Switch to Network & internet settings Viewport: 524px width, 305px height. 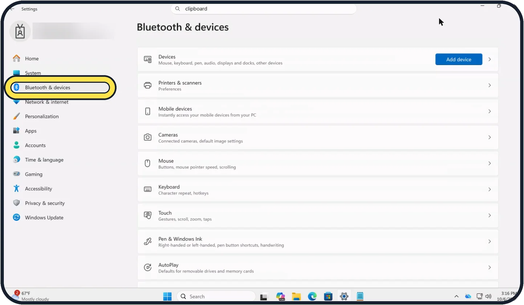pos(46,102)
